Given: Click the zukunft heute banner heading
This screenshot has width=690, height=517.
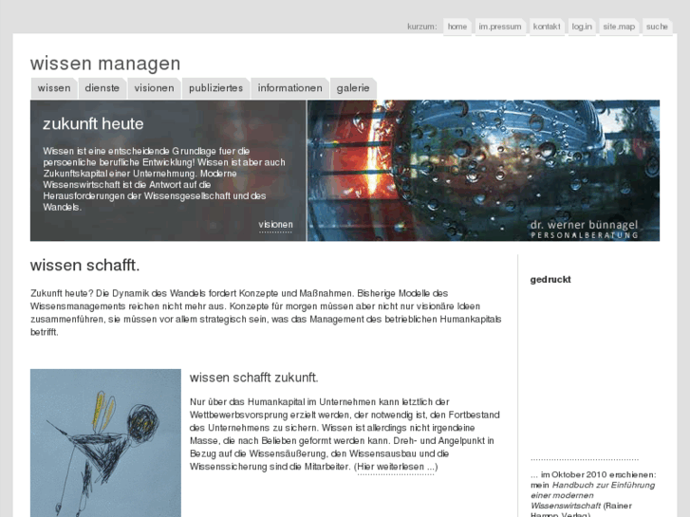Looking at the screenshot, I should (93, 123).
